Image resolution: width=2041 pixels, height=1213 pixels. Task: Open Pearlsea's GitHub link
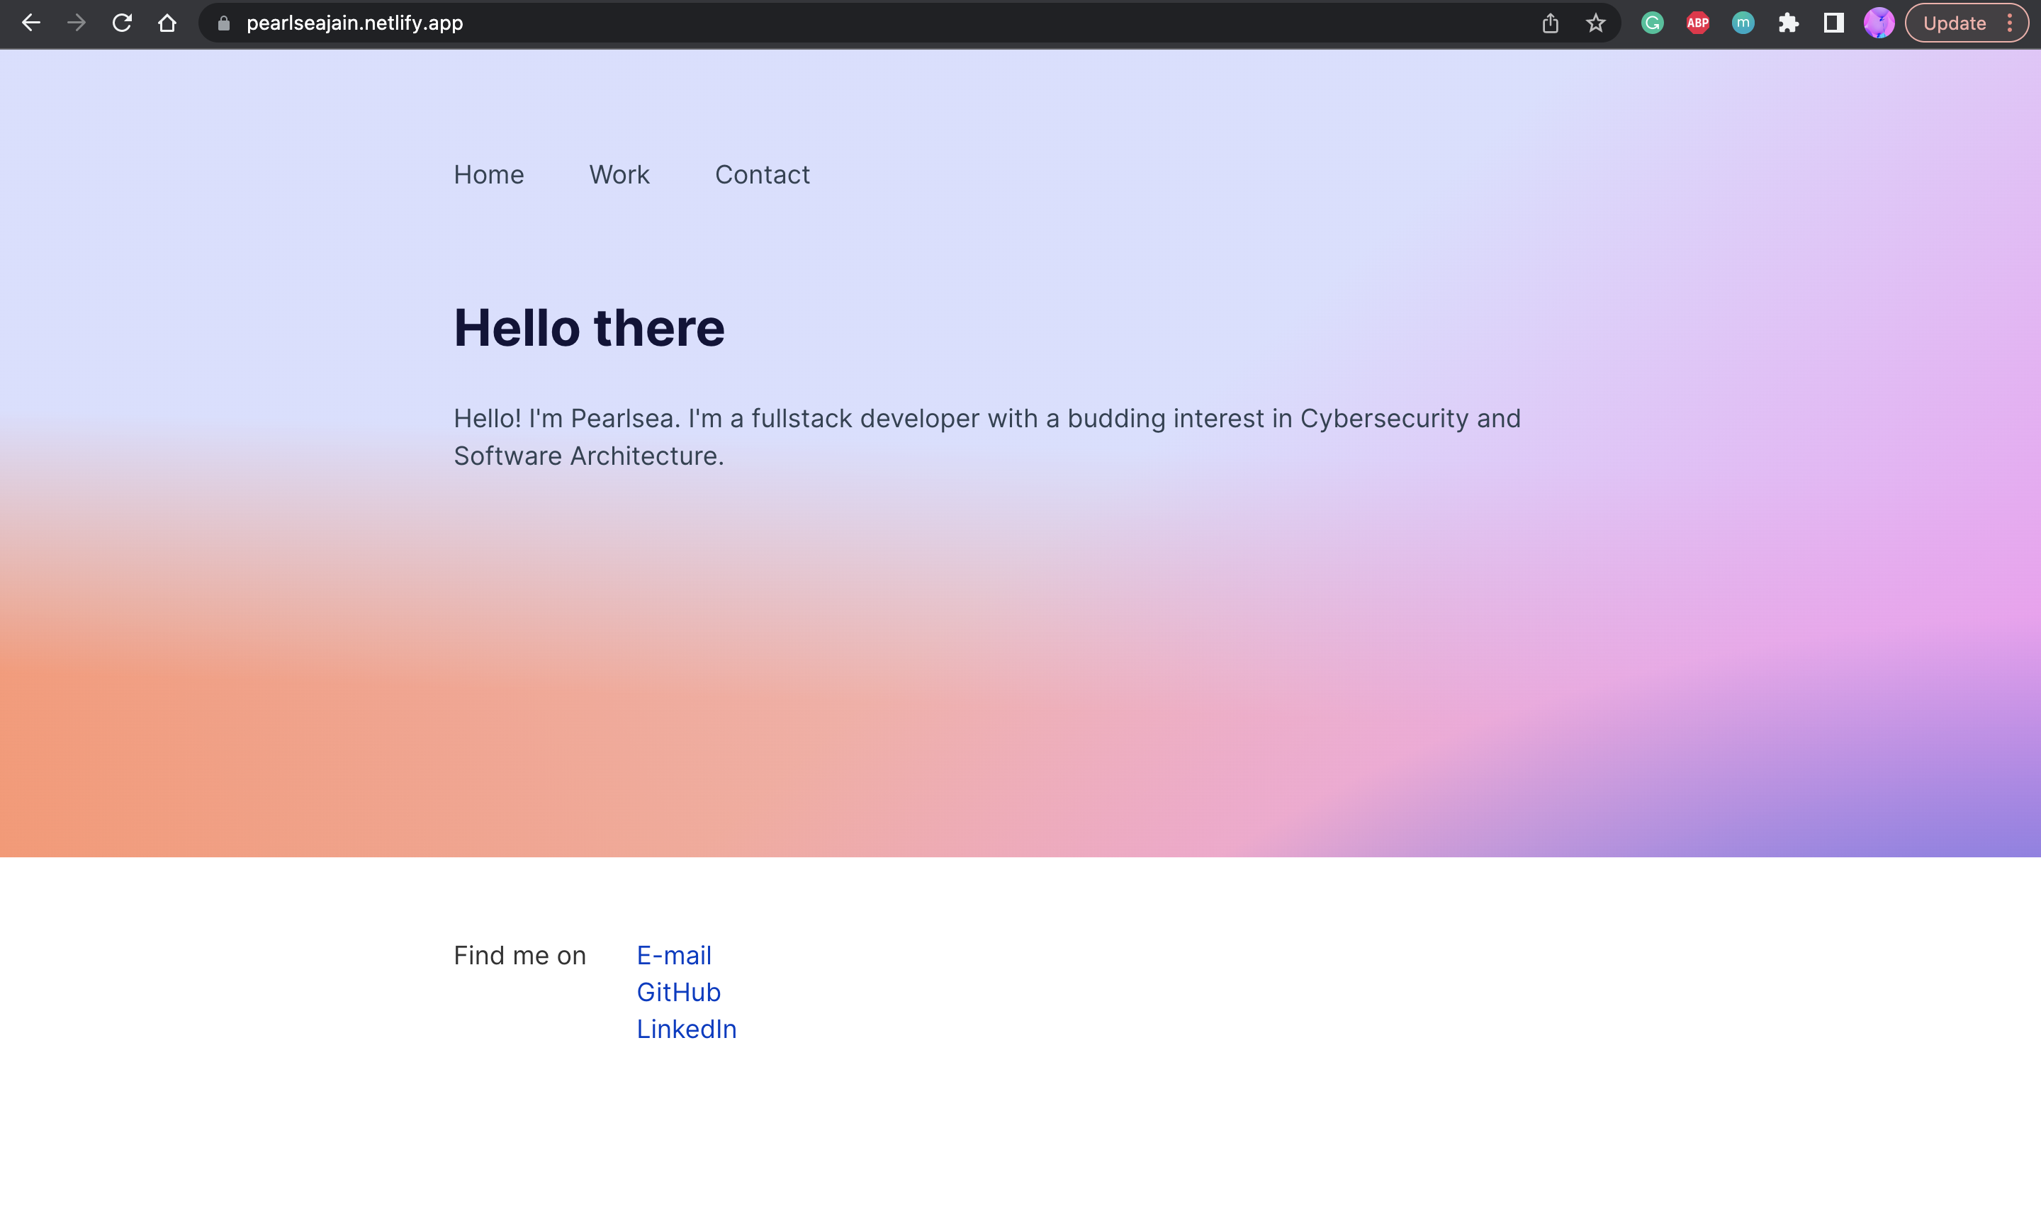[x=678, y=991]
